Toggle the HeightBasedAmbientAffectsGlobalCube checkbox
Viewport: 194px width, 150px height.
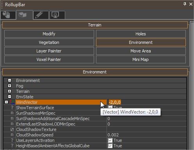[x=110, y=146]
